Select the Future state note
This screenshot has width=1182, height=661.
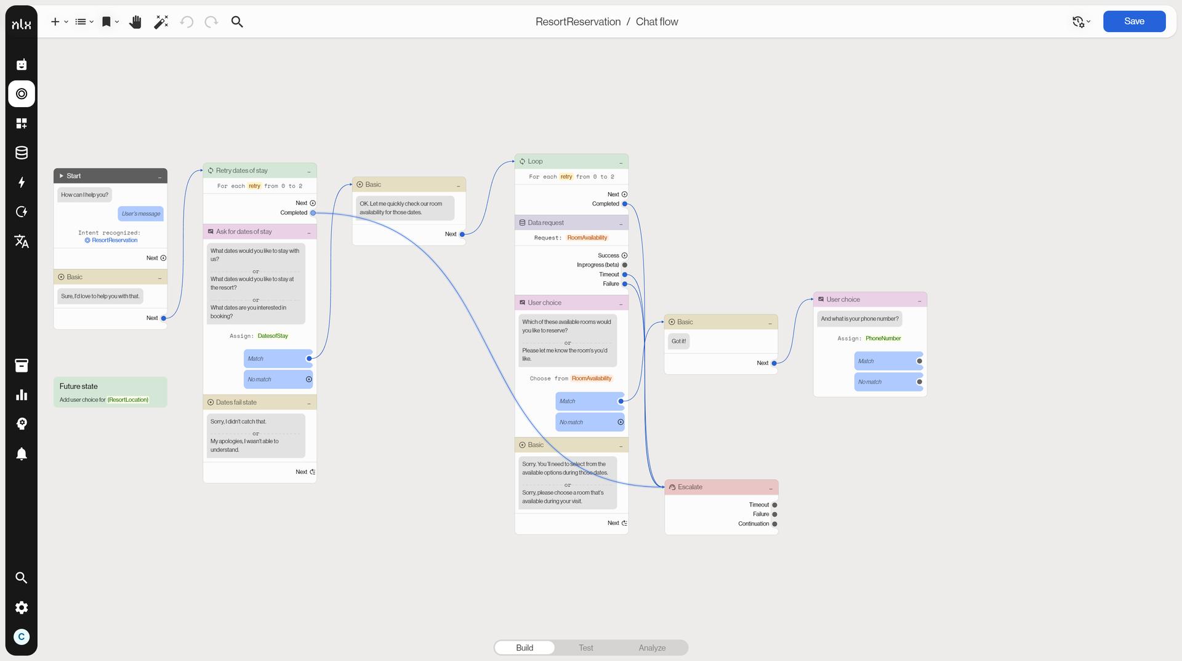pyautogui.click(x=110, y=392)
